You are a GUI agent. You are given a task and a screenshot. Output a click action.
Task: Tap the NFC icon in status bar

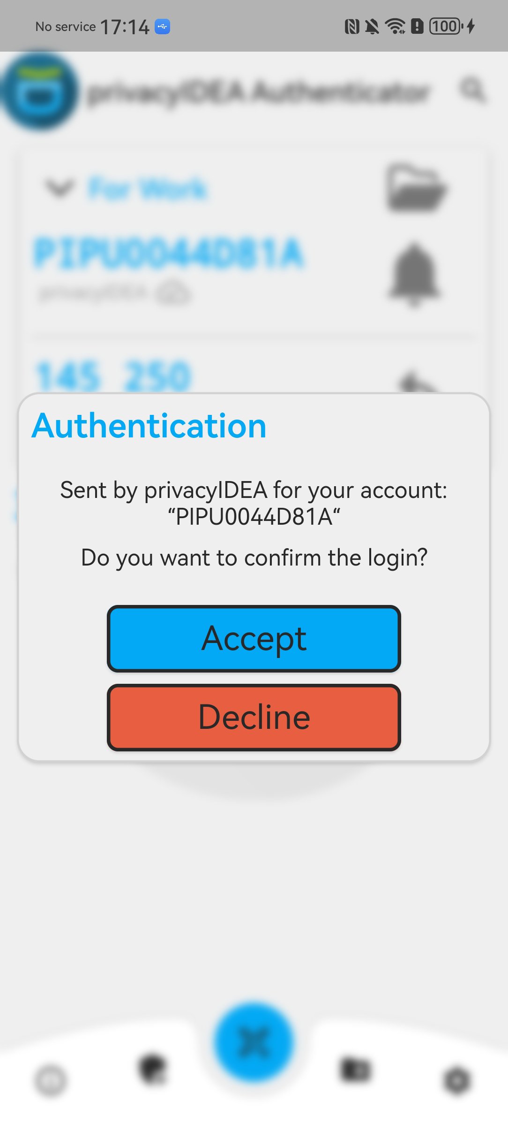coord(351,27)
